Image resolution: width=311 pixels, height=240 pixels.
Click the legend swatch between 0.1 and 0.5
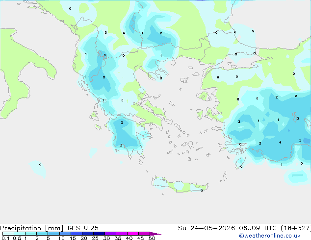(8, 234)
